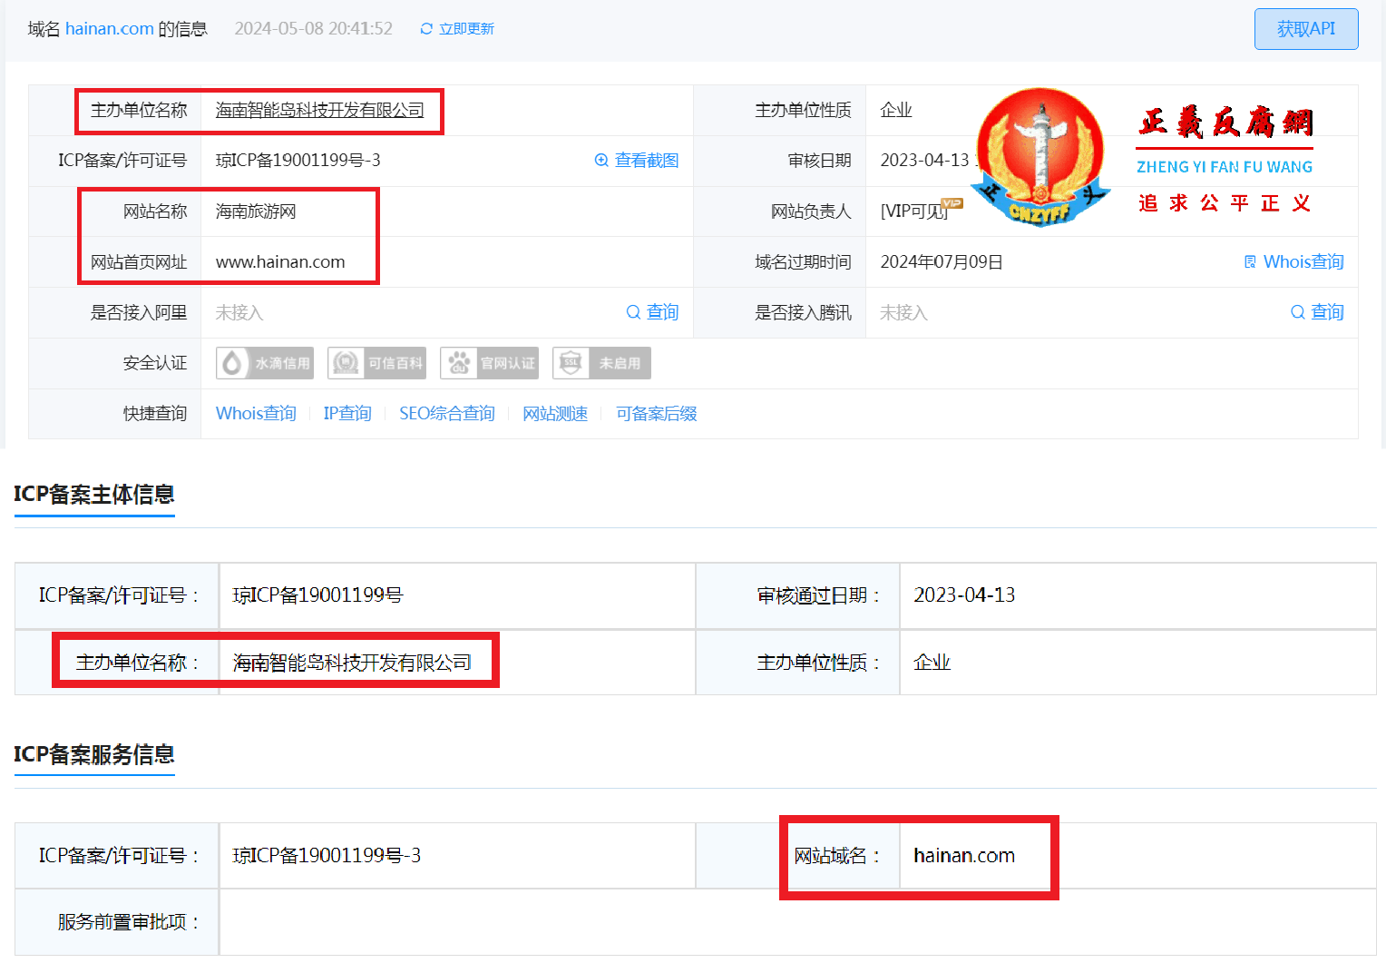
Task: Click the refresh icon beside 立即更新
Action: [425, 28]
